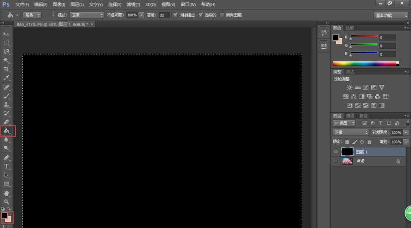Screen dimensions: 411x228
Task: Select the Healing Brush tool
Action: pos(6,87)
